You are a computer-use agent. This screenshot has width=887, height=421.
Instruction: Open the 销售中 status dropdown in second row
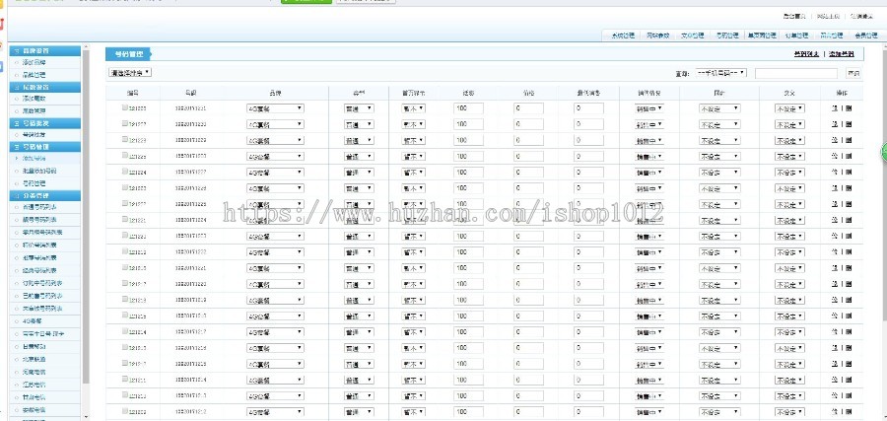coord(649,124)
